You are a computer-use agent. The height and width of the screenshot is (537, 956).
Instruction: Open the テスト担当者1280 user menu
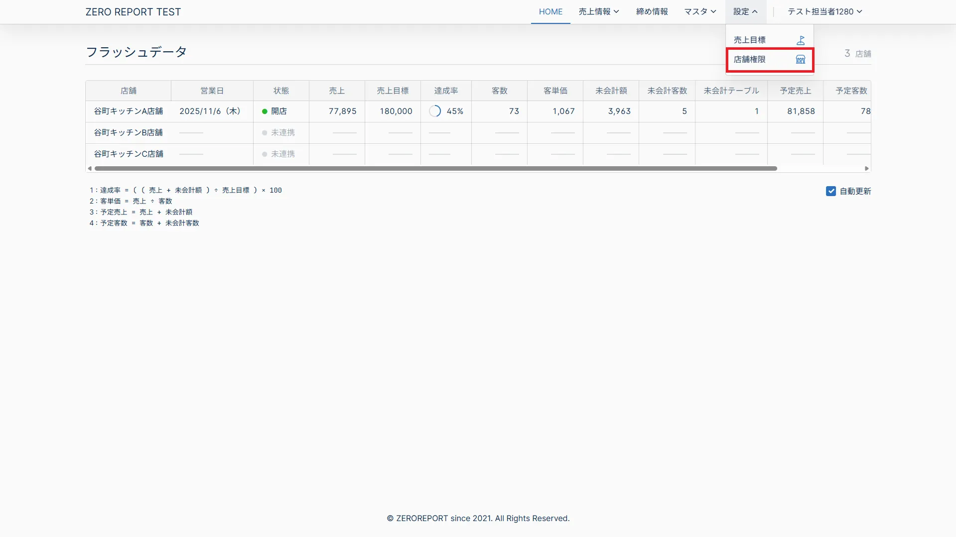824,11
